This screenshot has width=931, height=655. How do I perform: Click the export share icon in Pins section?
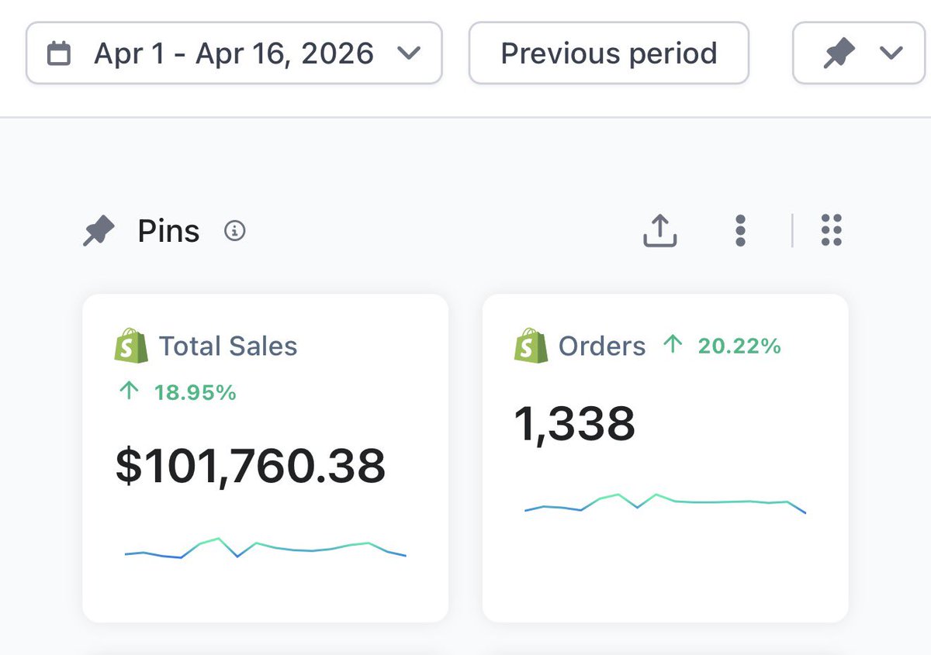click(x=660, y=230)
